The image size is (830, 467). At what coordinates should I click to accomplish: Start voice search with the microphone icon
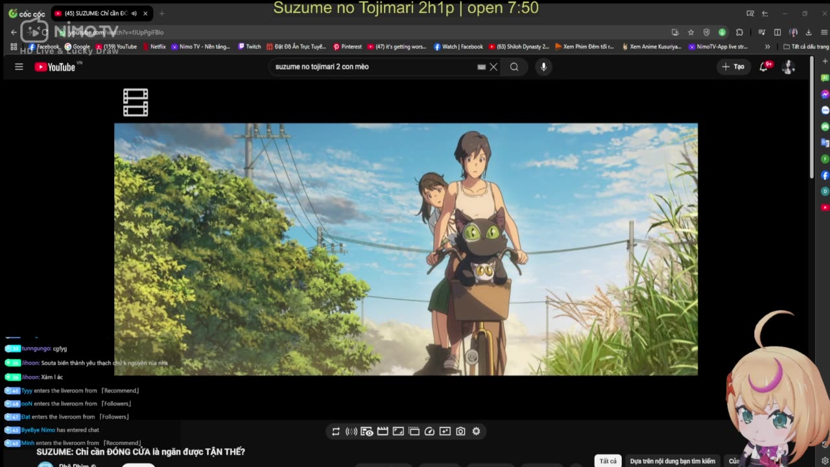(x=543, y=67)
